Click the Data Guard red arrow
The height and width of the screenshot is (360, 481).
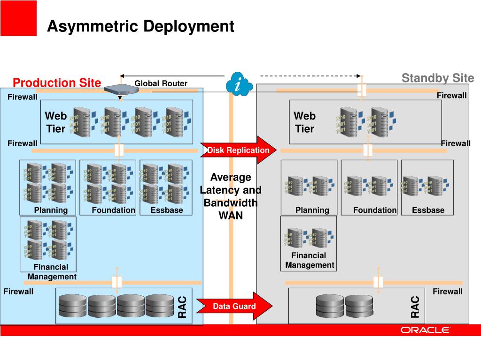click(234, 306)
